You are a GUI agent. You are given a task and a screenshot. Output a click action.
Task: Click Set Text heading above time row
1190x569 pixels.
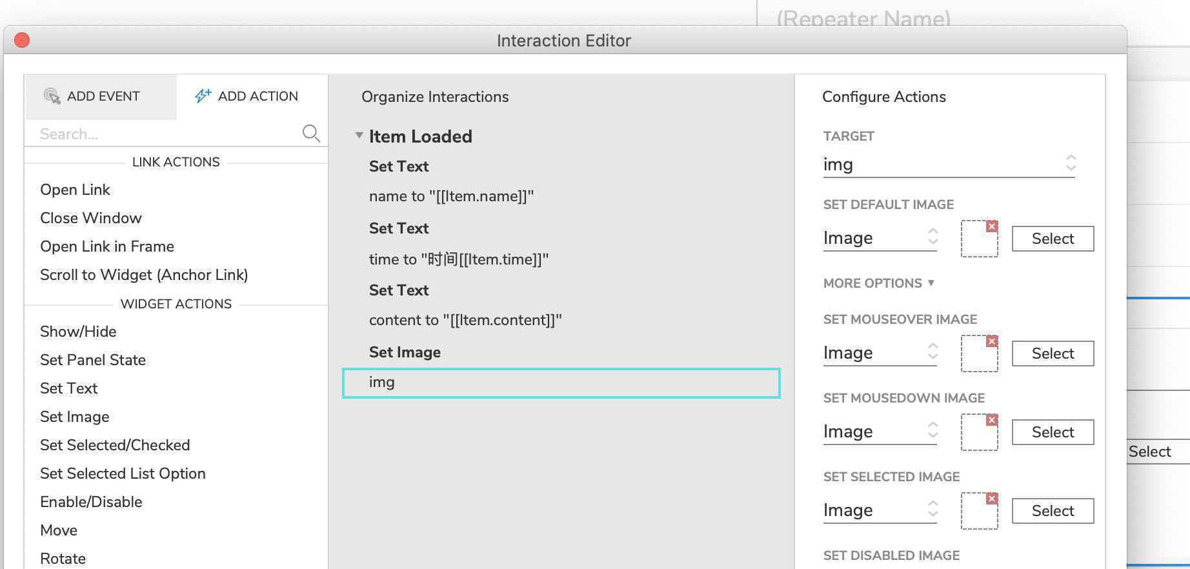[399, 228]
